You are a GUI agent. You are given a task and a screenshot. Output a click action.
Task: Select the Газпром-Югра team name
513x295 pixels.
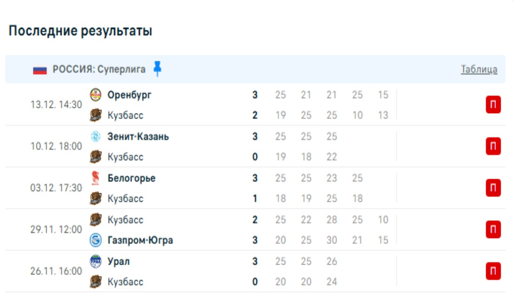(140, 240)
